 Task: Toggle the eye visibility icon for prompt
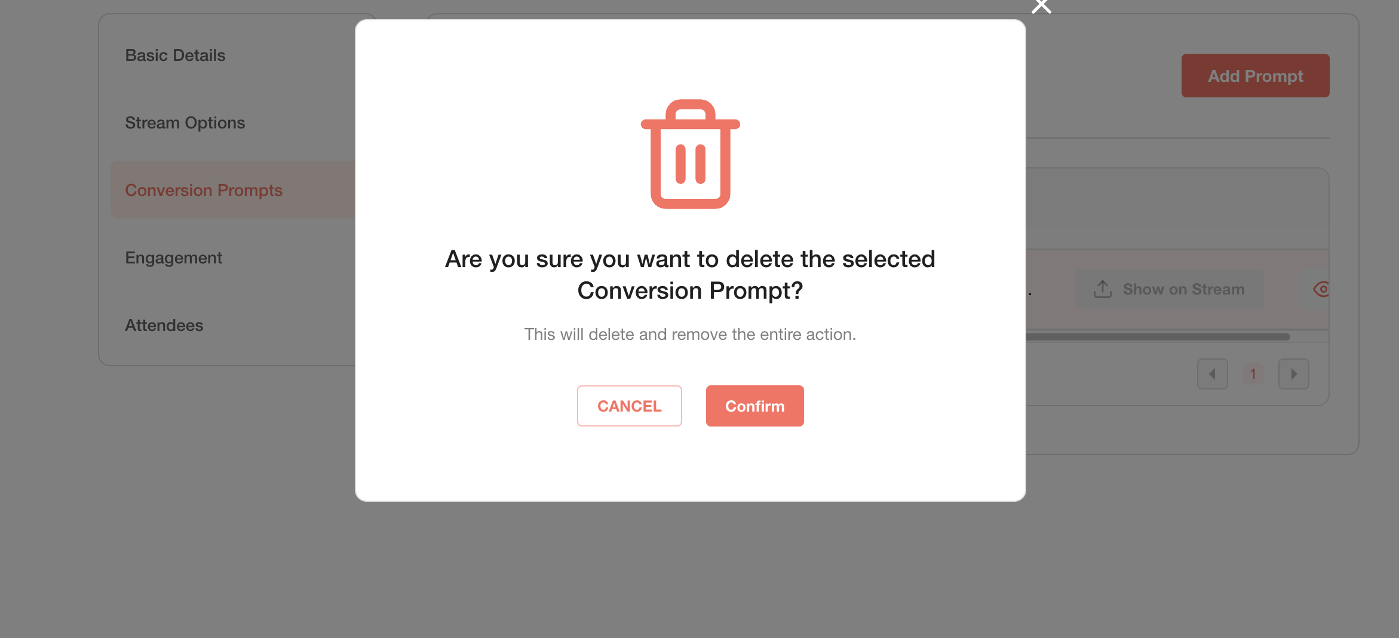[x=1321, y=289]
